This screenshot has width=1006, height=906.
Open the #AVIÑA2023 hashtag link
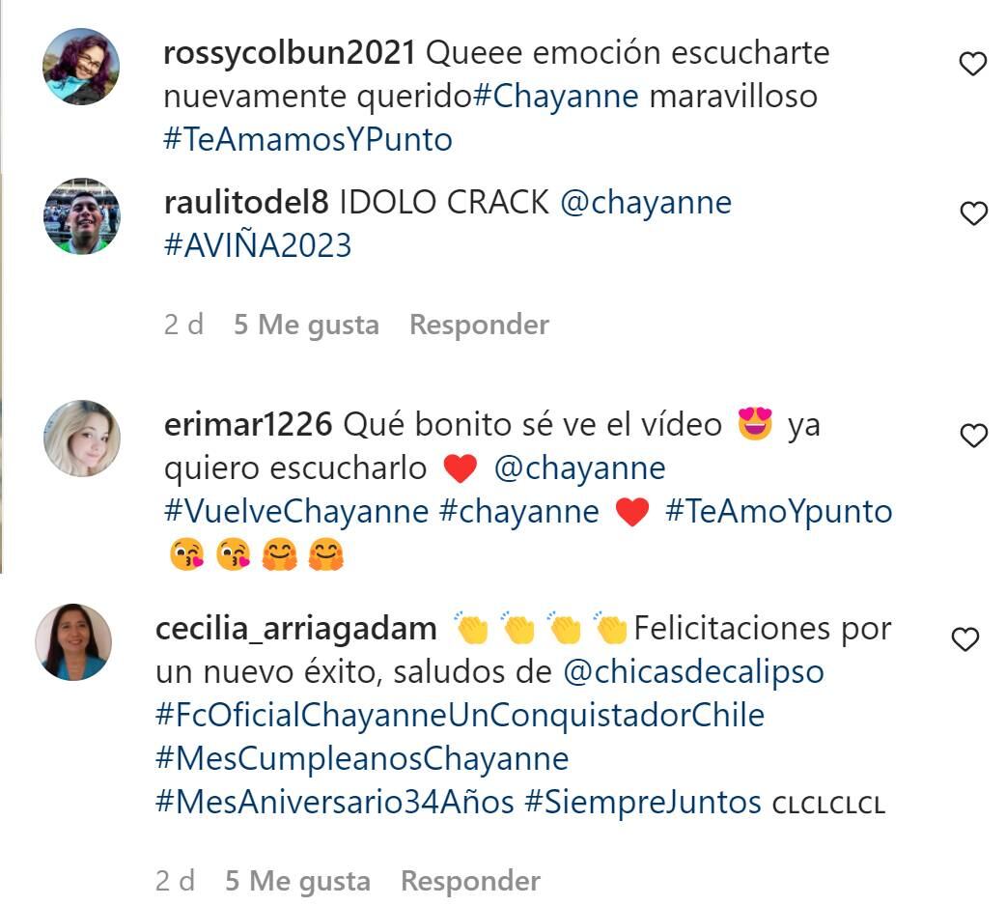click(x=258, y=245)
